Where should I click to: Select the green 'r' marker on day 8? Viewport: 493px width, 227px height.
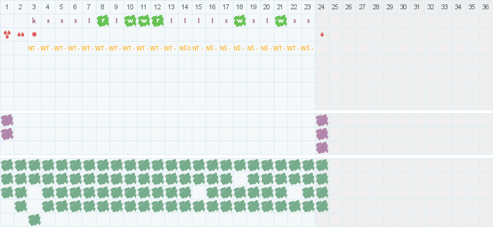tap(103, 21)
